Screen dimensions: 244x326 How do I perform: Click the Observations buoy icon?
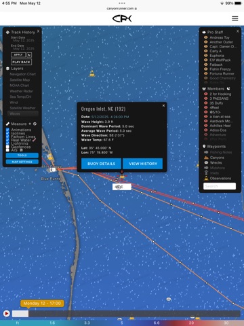pos(206,179)
